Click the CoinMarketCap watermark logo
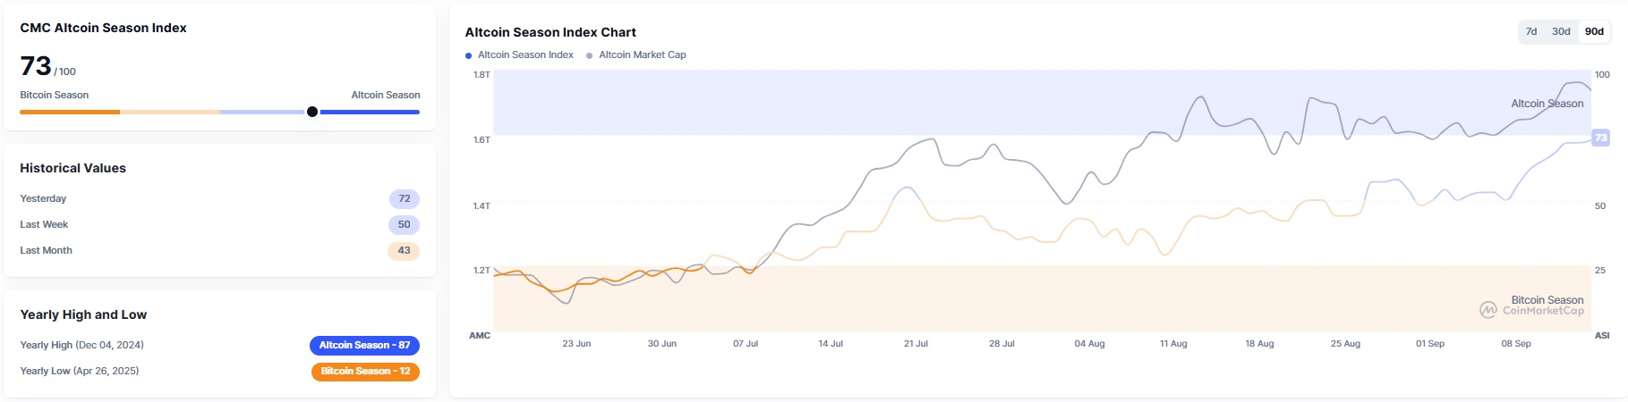The height and width of the screenshot is (402, 1628). point(1487,310)
